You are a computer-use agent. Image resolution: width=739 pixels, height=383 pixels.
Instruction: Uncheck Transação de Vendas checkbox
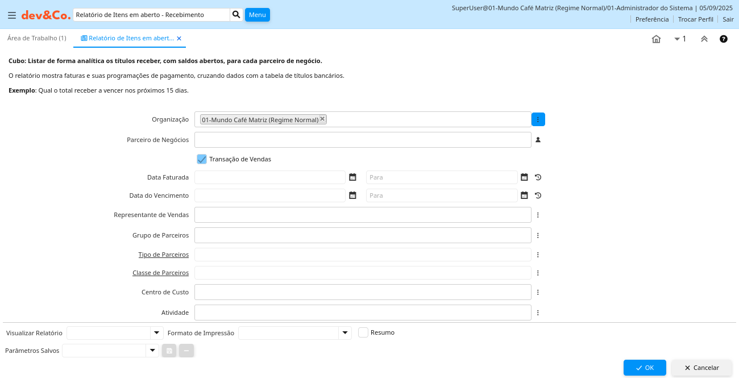click(202, 159)
